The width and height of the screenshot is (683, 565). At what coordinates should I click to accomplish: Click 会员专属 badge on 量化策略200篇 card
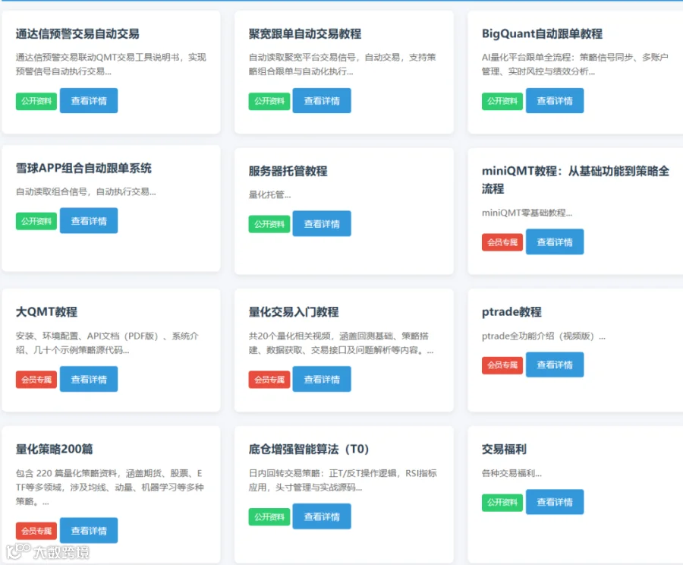[36, 531]
